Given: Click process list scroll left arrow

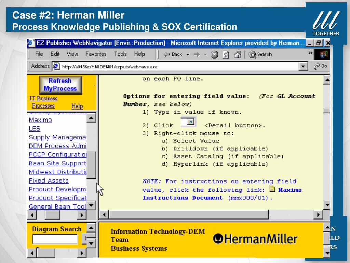Looking at the screenshot, I should point(32,215).
